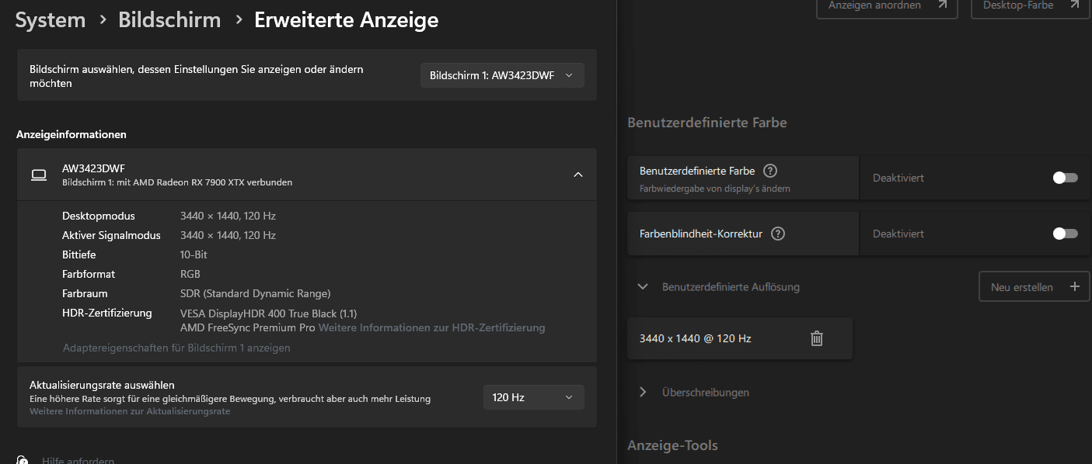Click VESA DisplayHDR 400 True Black (1.1) text
The width and height of the screenshot is (1092, 464).
(x=268, y=313)
